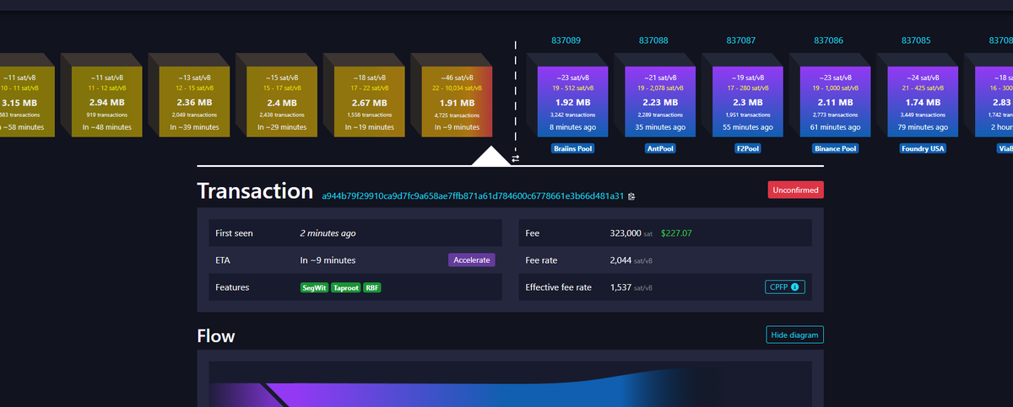Click the Taproot feature badge
1013x407 pixels.
pyautogui.click(x=346, y=287)
